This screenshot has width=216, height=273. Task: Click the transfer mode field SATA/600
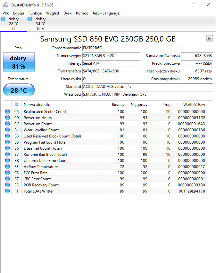coord(111,71)
